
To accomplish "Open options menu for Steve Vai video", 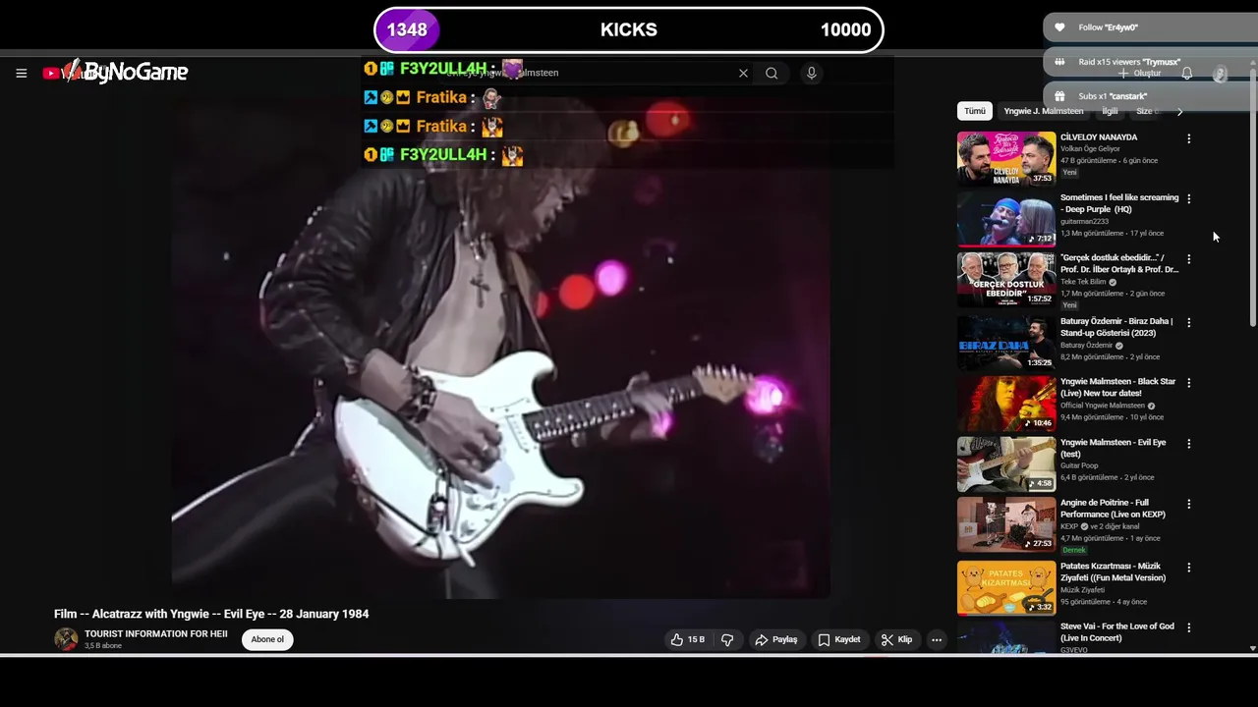I will [1188, 627].
